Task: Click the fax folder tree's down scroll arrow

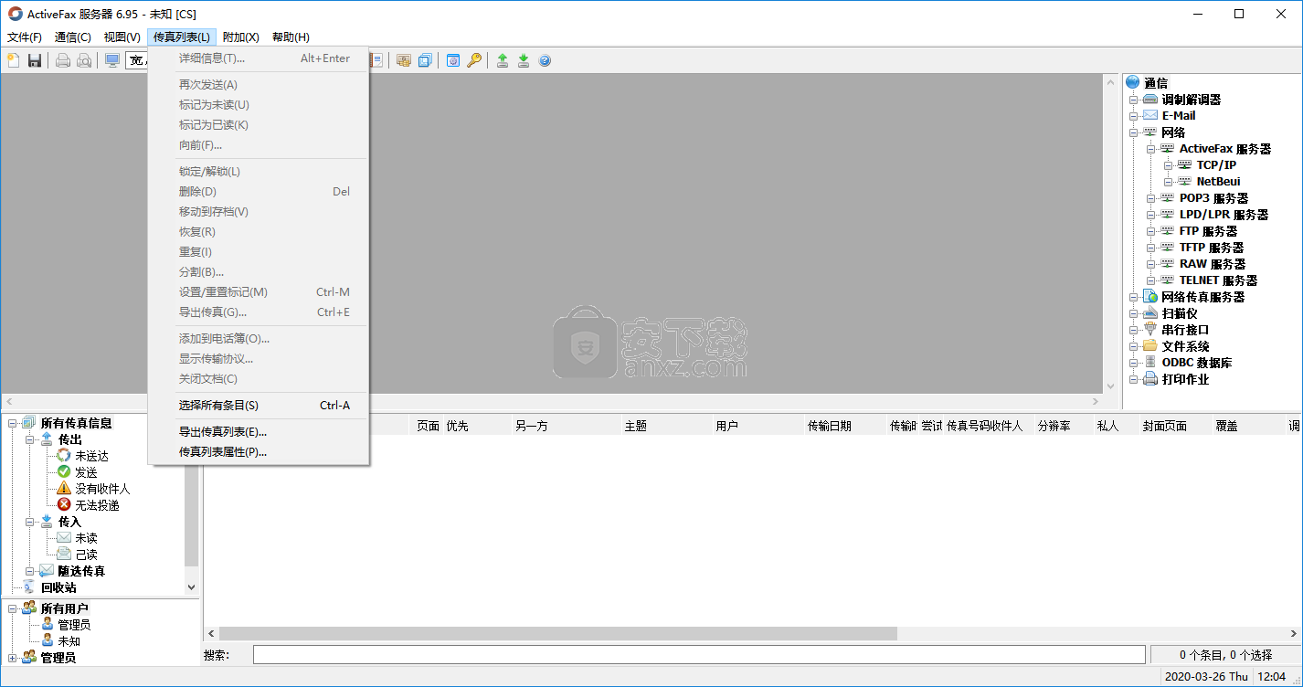Action: pos(191,587)
